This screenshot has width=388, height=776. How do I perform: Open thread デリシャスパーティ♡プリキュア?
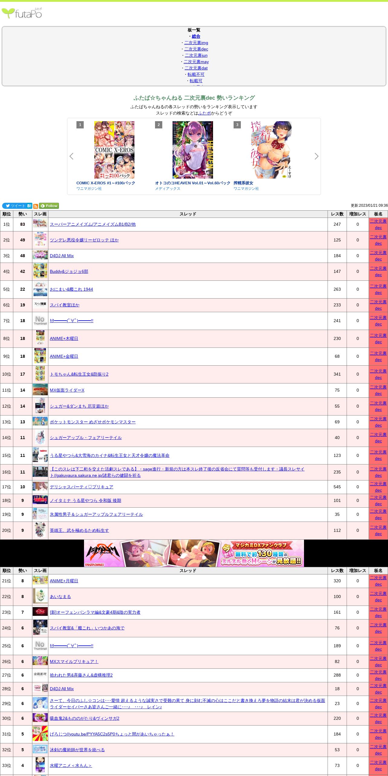tap(82, 487)
